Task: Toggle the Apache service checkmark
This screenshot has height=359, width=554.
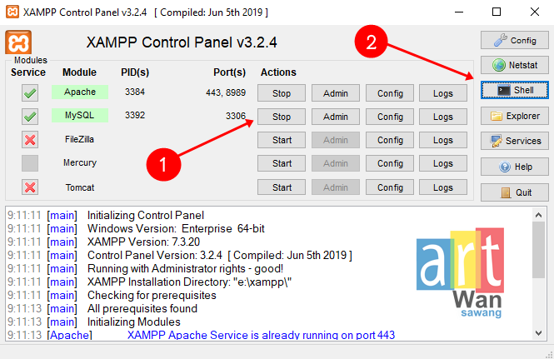Action: 30,93
